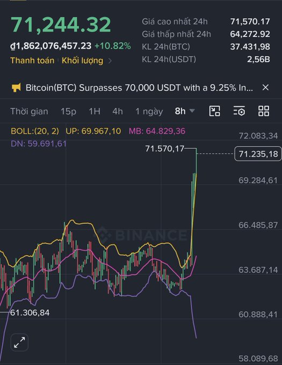Open the grid layout icon
Image resolution: width=282 pixels, height=365 pixels.
tap(264, 111)
